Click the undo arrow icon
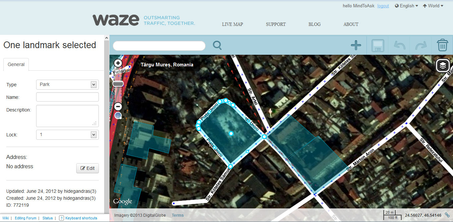453x222 pixels. (x=399, y=45)
